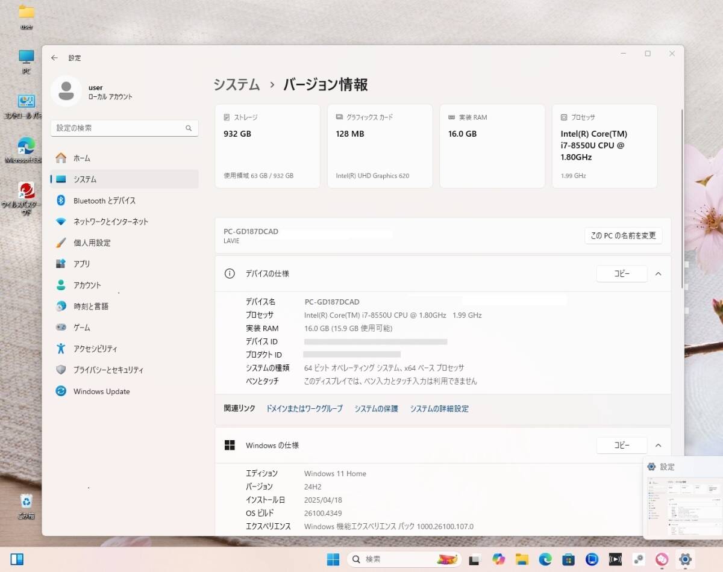Open Task View on the taskbar
Image resolution: width=723 pixels, height=572 pixels.
pyautogui.click(x=475, y=559)
